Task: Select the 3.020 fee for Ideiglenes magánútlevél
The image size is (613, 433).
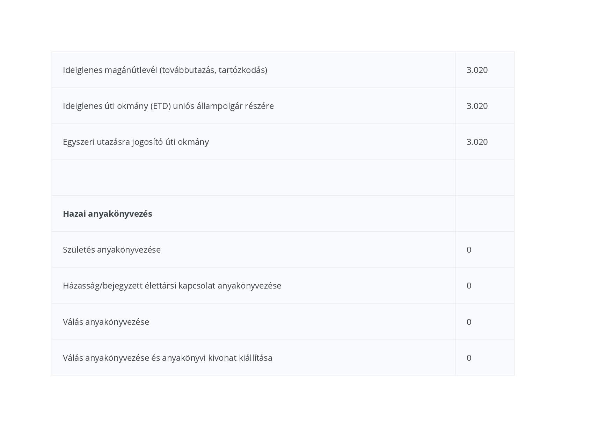Action: 477,70
